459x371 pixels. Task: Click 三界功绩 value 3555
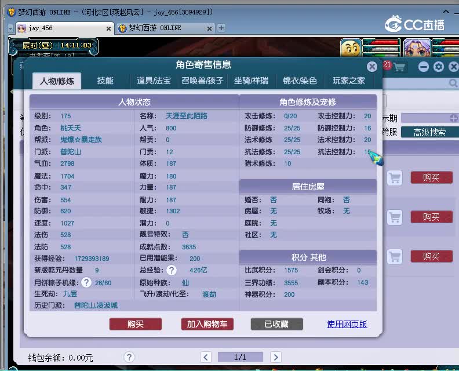(x=291, y=282)
